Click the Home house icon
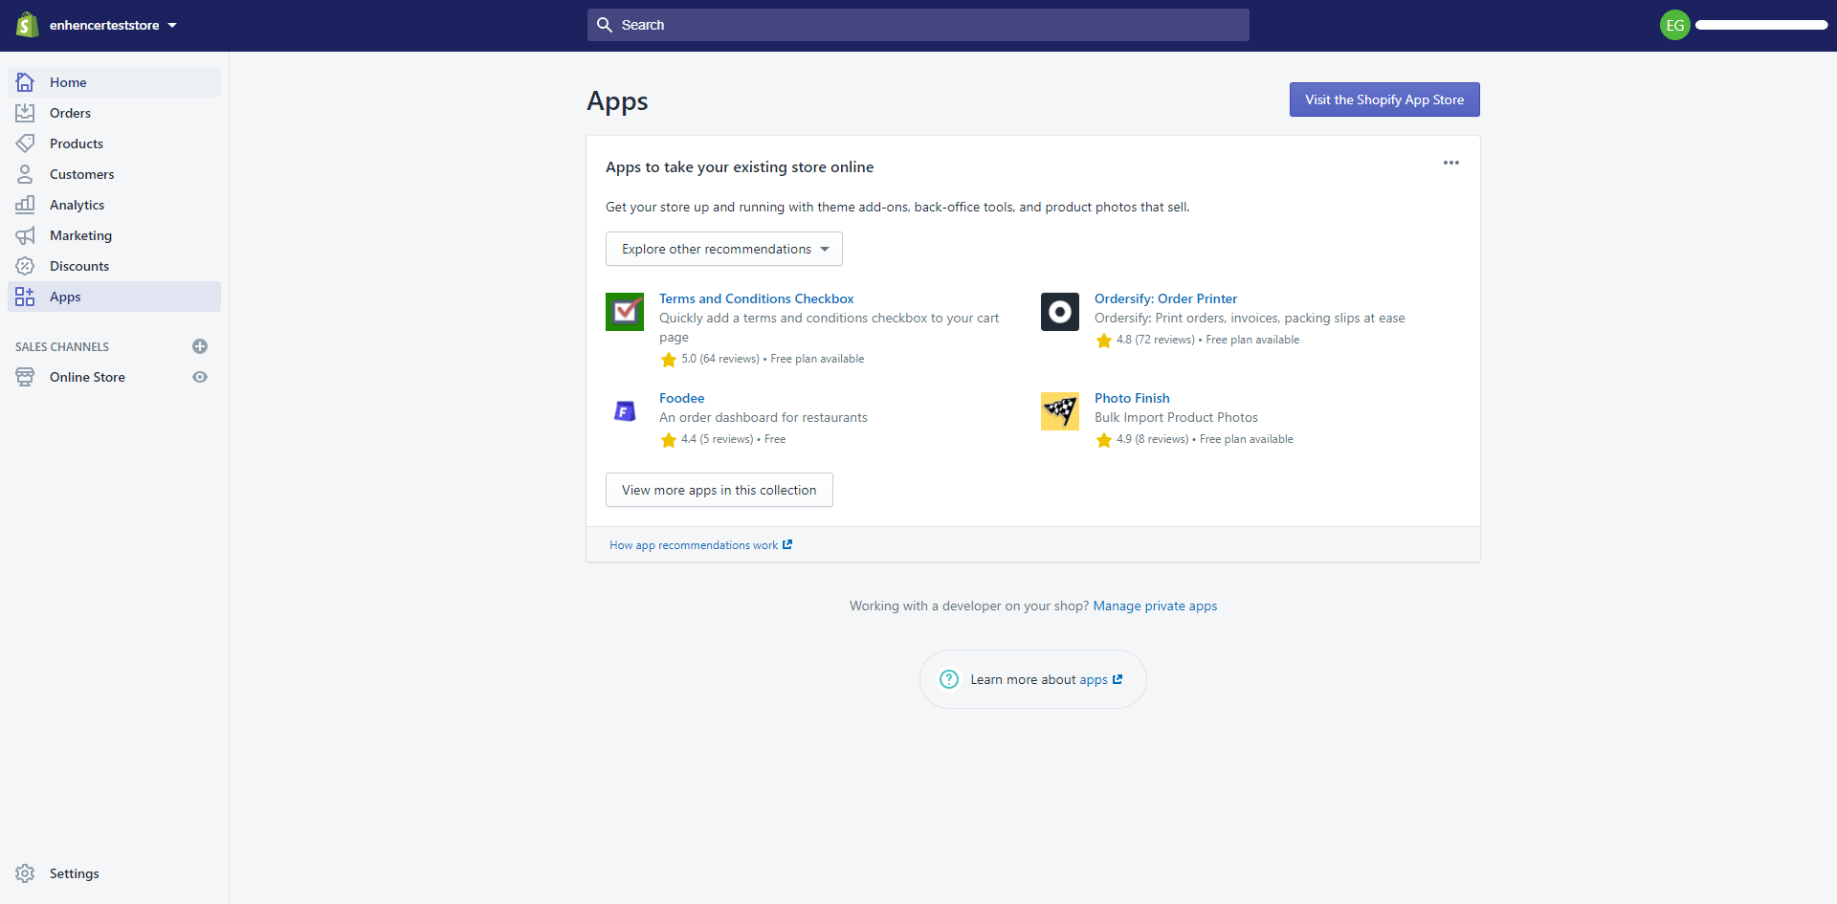 click(x=25, y=82)
